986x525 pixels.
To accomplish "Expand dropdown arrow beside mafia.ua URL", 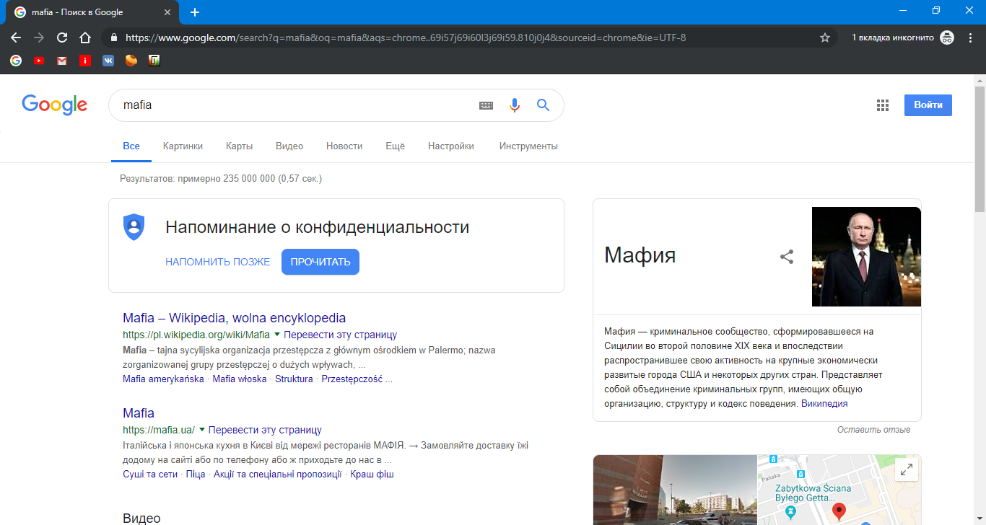I will (x=201, y=430).
